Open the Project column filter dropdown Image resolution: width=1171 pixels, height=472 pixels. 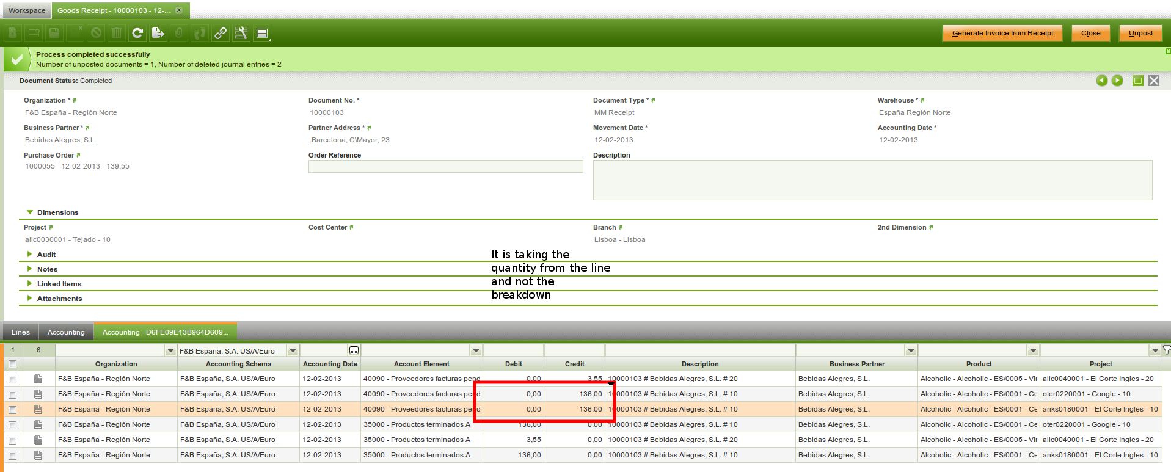[x=1155, y=350]
